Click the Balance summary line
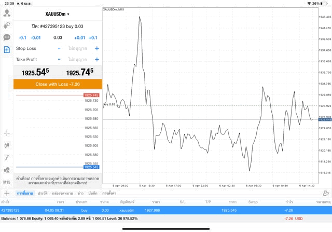 [70, 219]
